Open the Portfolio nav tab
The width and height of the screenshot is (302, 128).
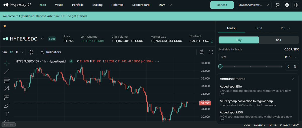coord(78,5)
